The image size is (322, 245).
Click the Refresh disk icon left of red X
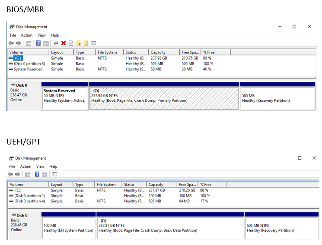56,43
